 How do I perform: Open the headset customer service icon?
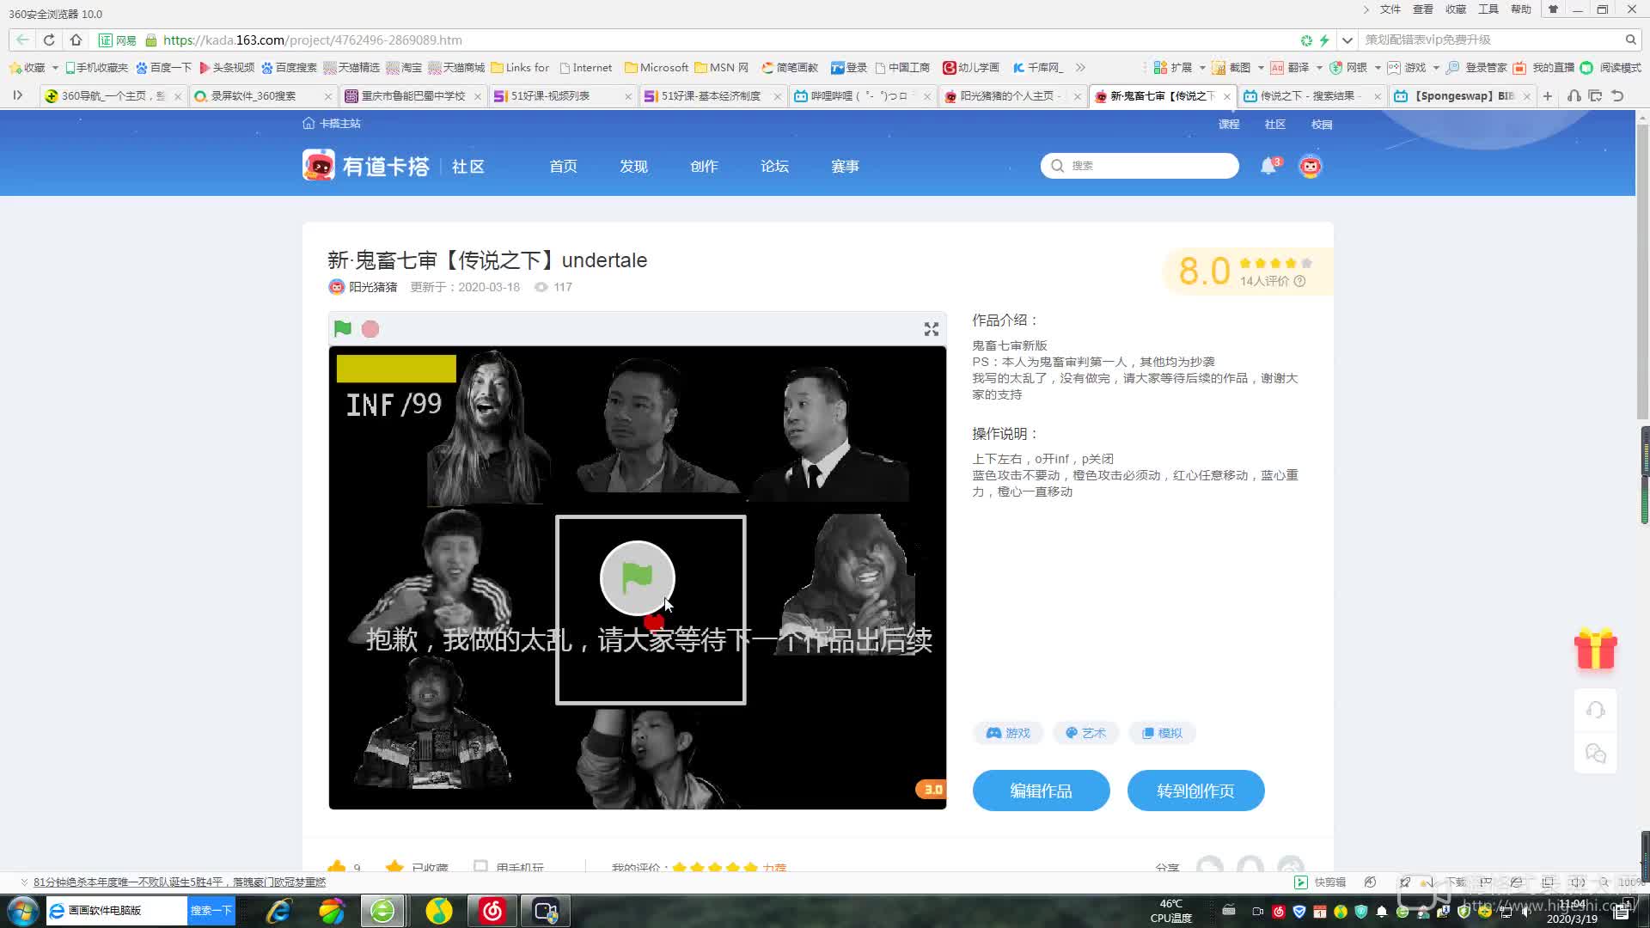pos(1596,710)
